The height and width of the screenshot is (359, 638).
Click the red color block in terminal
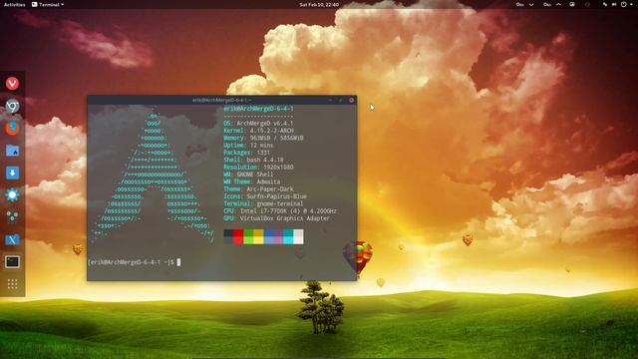[238, 236]
